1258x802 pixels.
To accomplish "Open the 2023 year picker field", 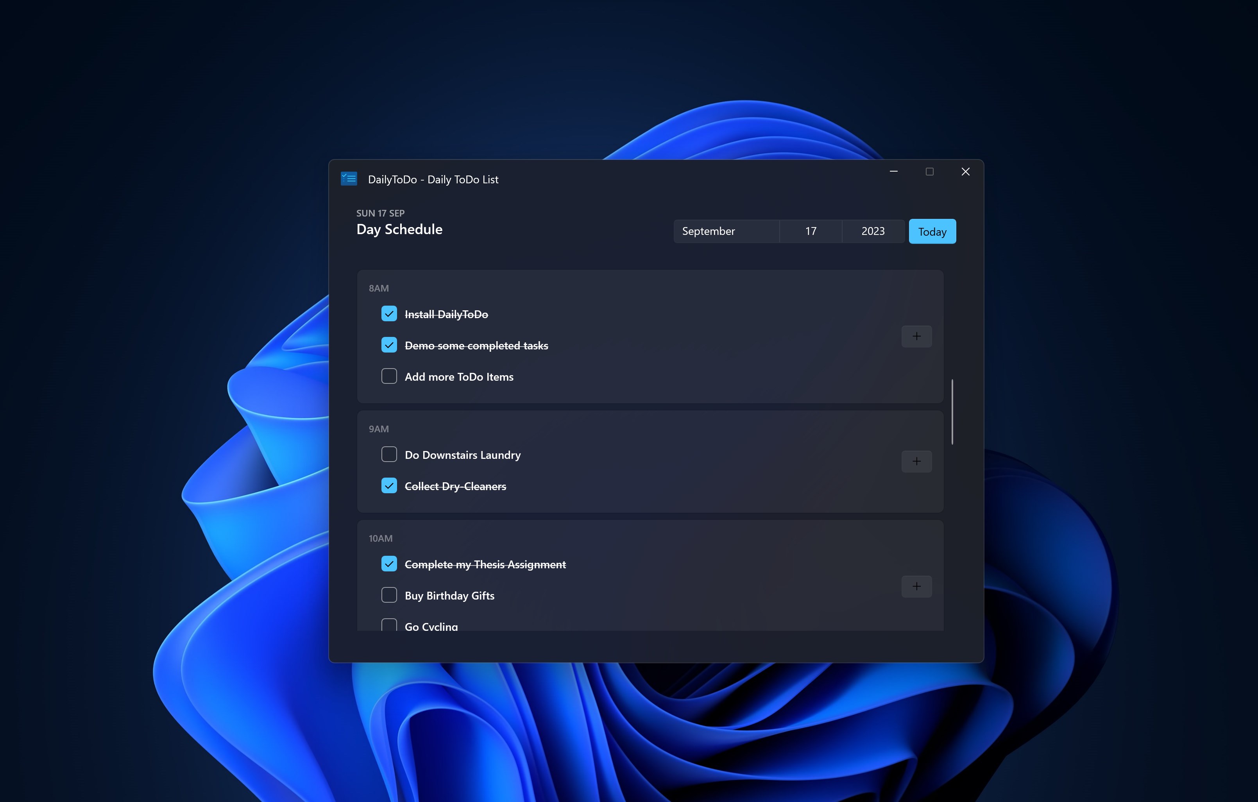I will tap(873, 231).
